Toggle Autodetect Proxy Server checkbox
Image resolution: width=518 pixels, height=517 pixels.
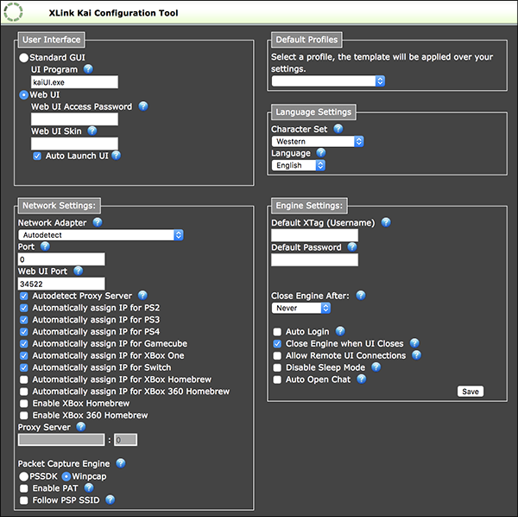[x=24, y=296]
